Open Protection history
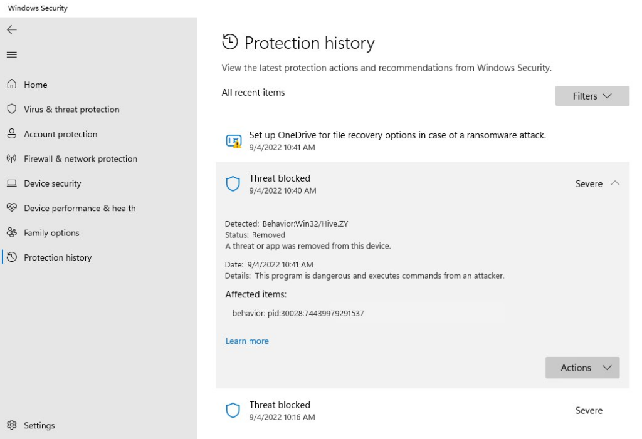 click(59, 257)
